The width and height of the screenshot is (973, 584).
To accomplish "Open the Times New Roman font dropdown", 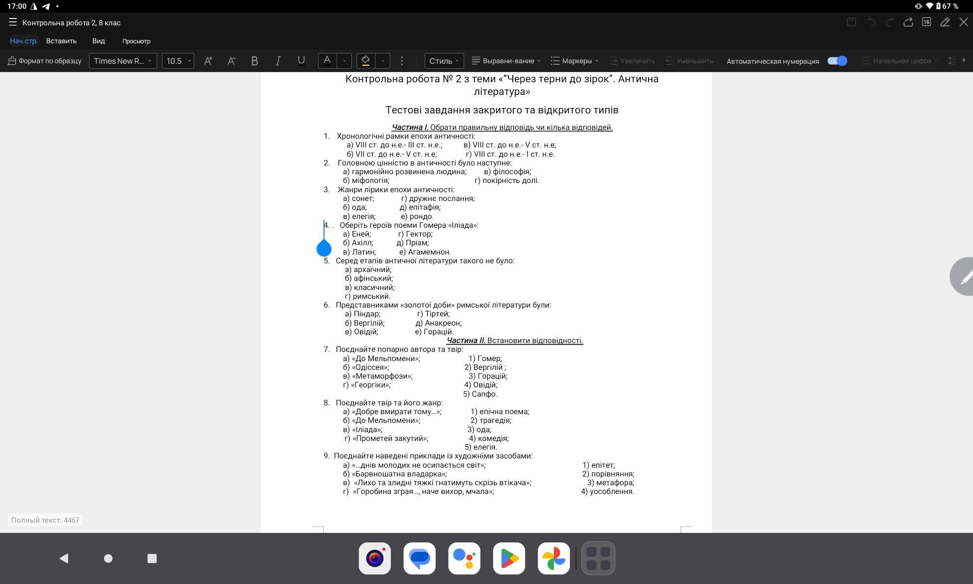I will click(x=123, y=61).
